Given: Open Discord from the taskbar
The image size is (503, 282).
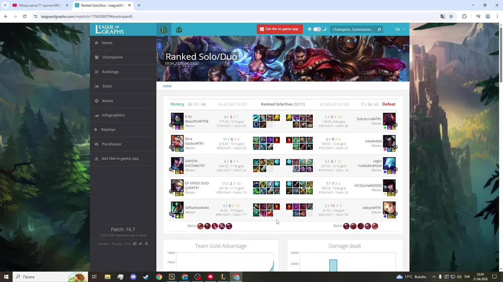Looking at the screenshot, I should tap(133, 277).
